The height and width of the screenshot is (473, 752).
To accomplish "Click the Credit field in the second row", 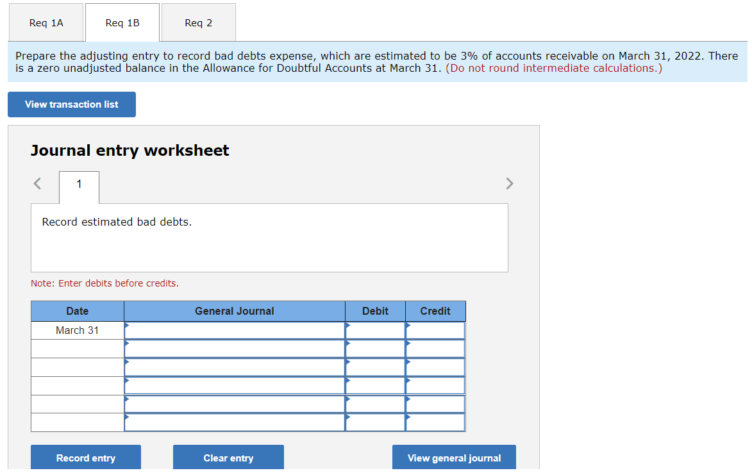I will (435, 349).
